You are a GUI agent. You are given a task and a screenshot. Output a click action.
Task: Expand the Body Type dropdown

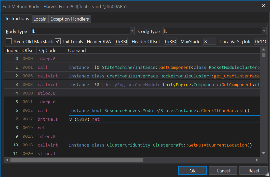tap(132, 31)
